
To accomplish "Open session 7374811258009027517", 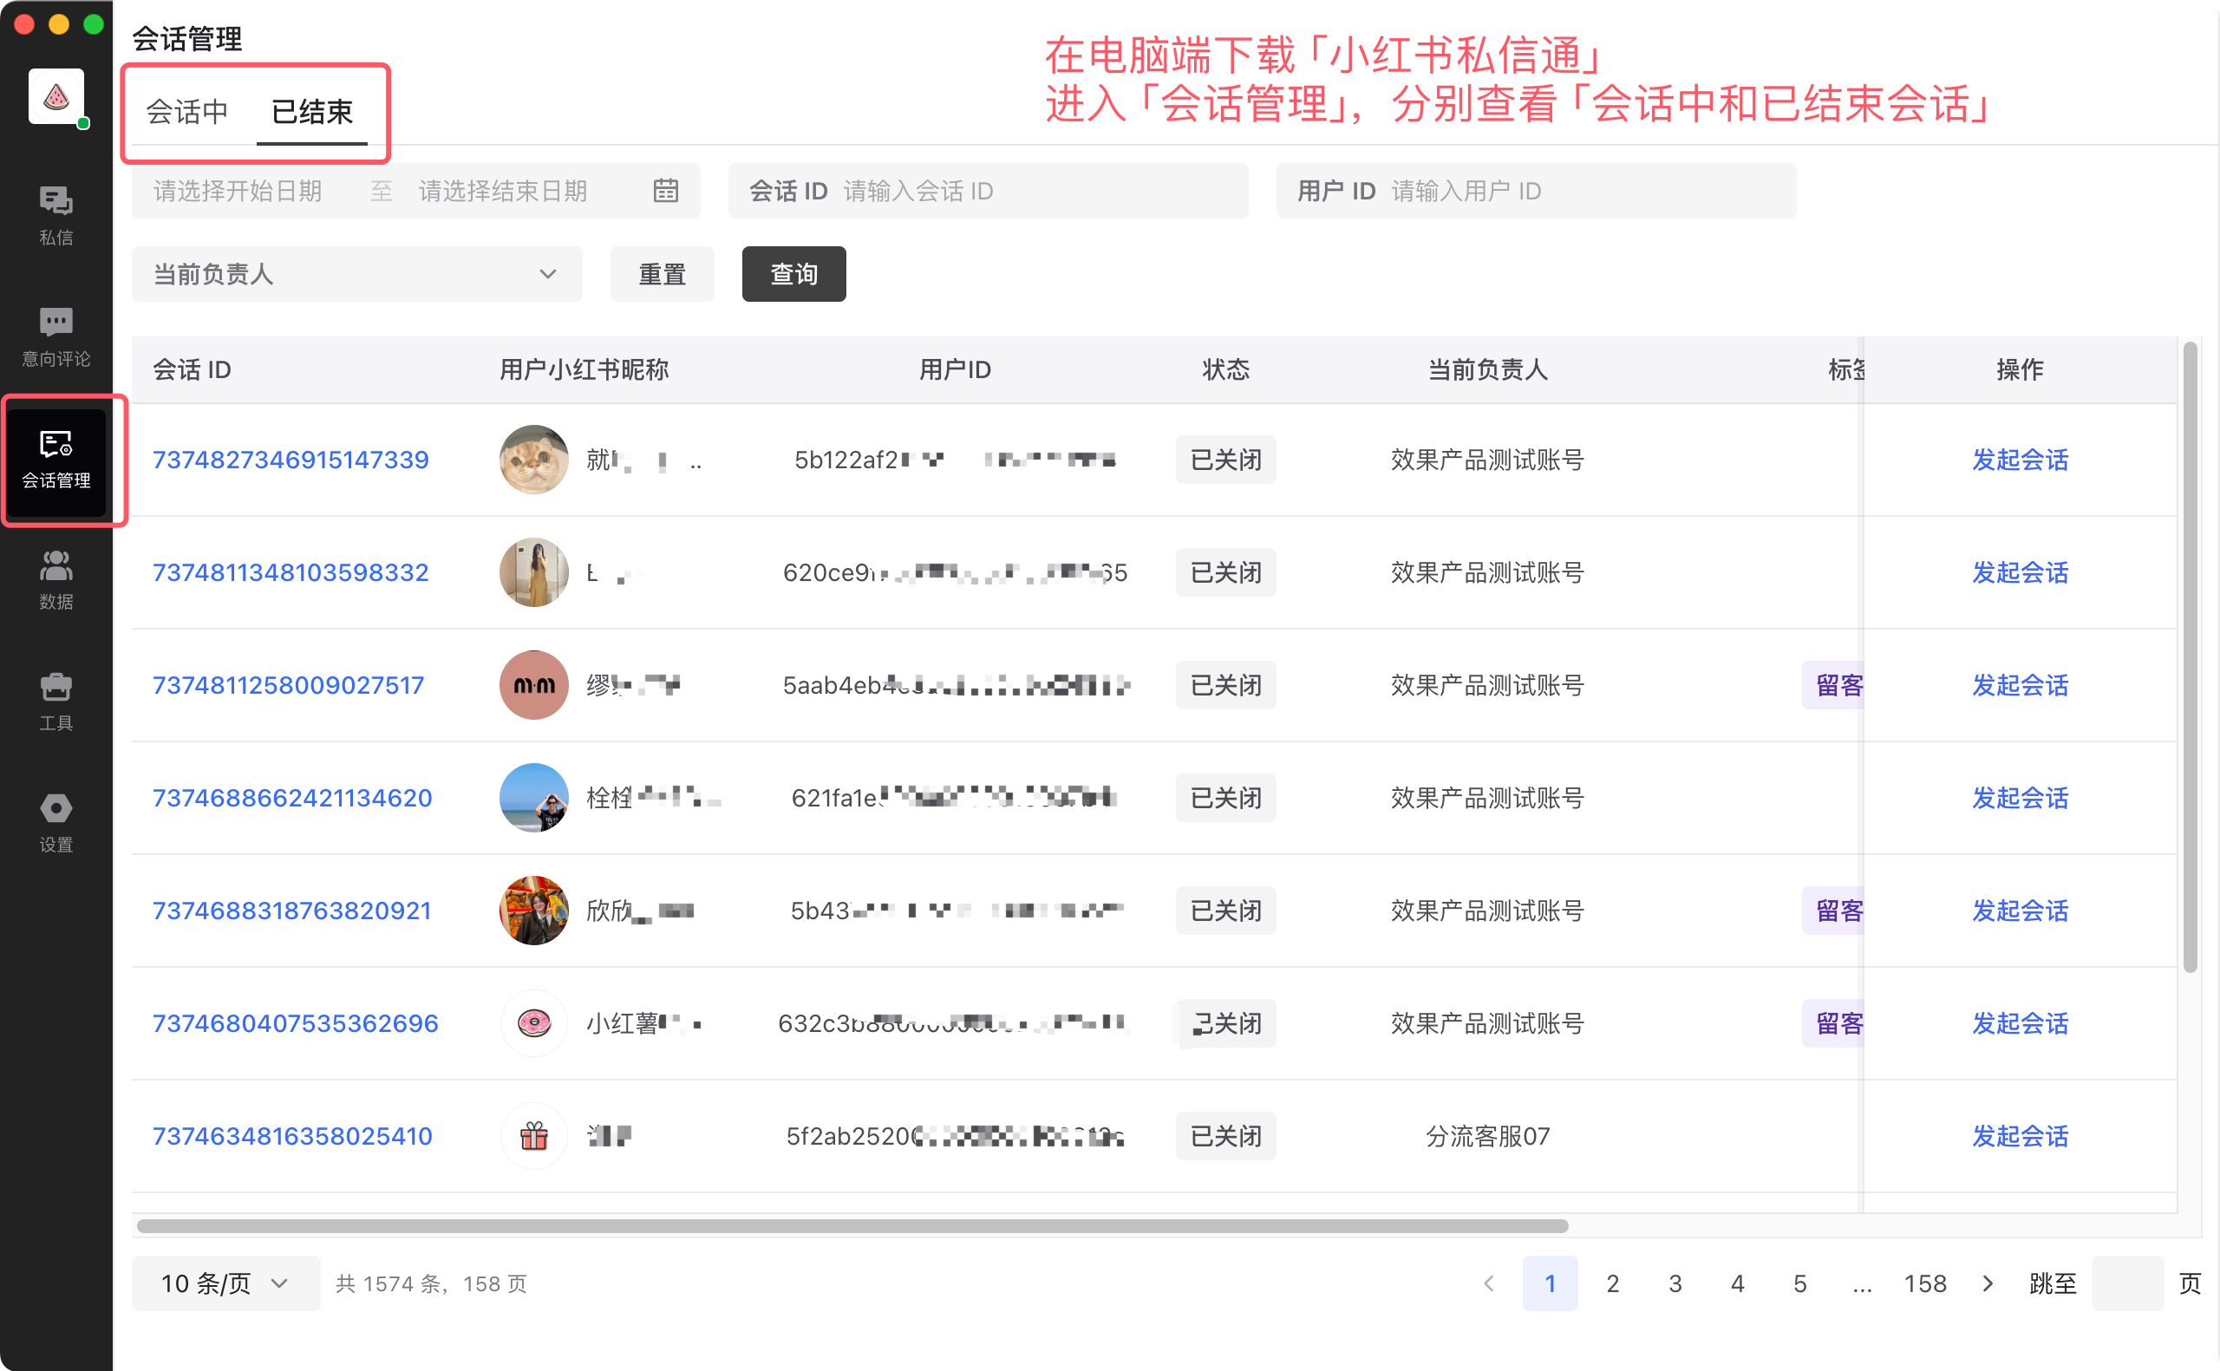I will (288, 684).
